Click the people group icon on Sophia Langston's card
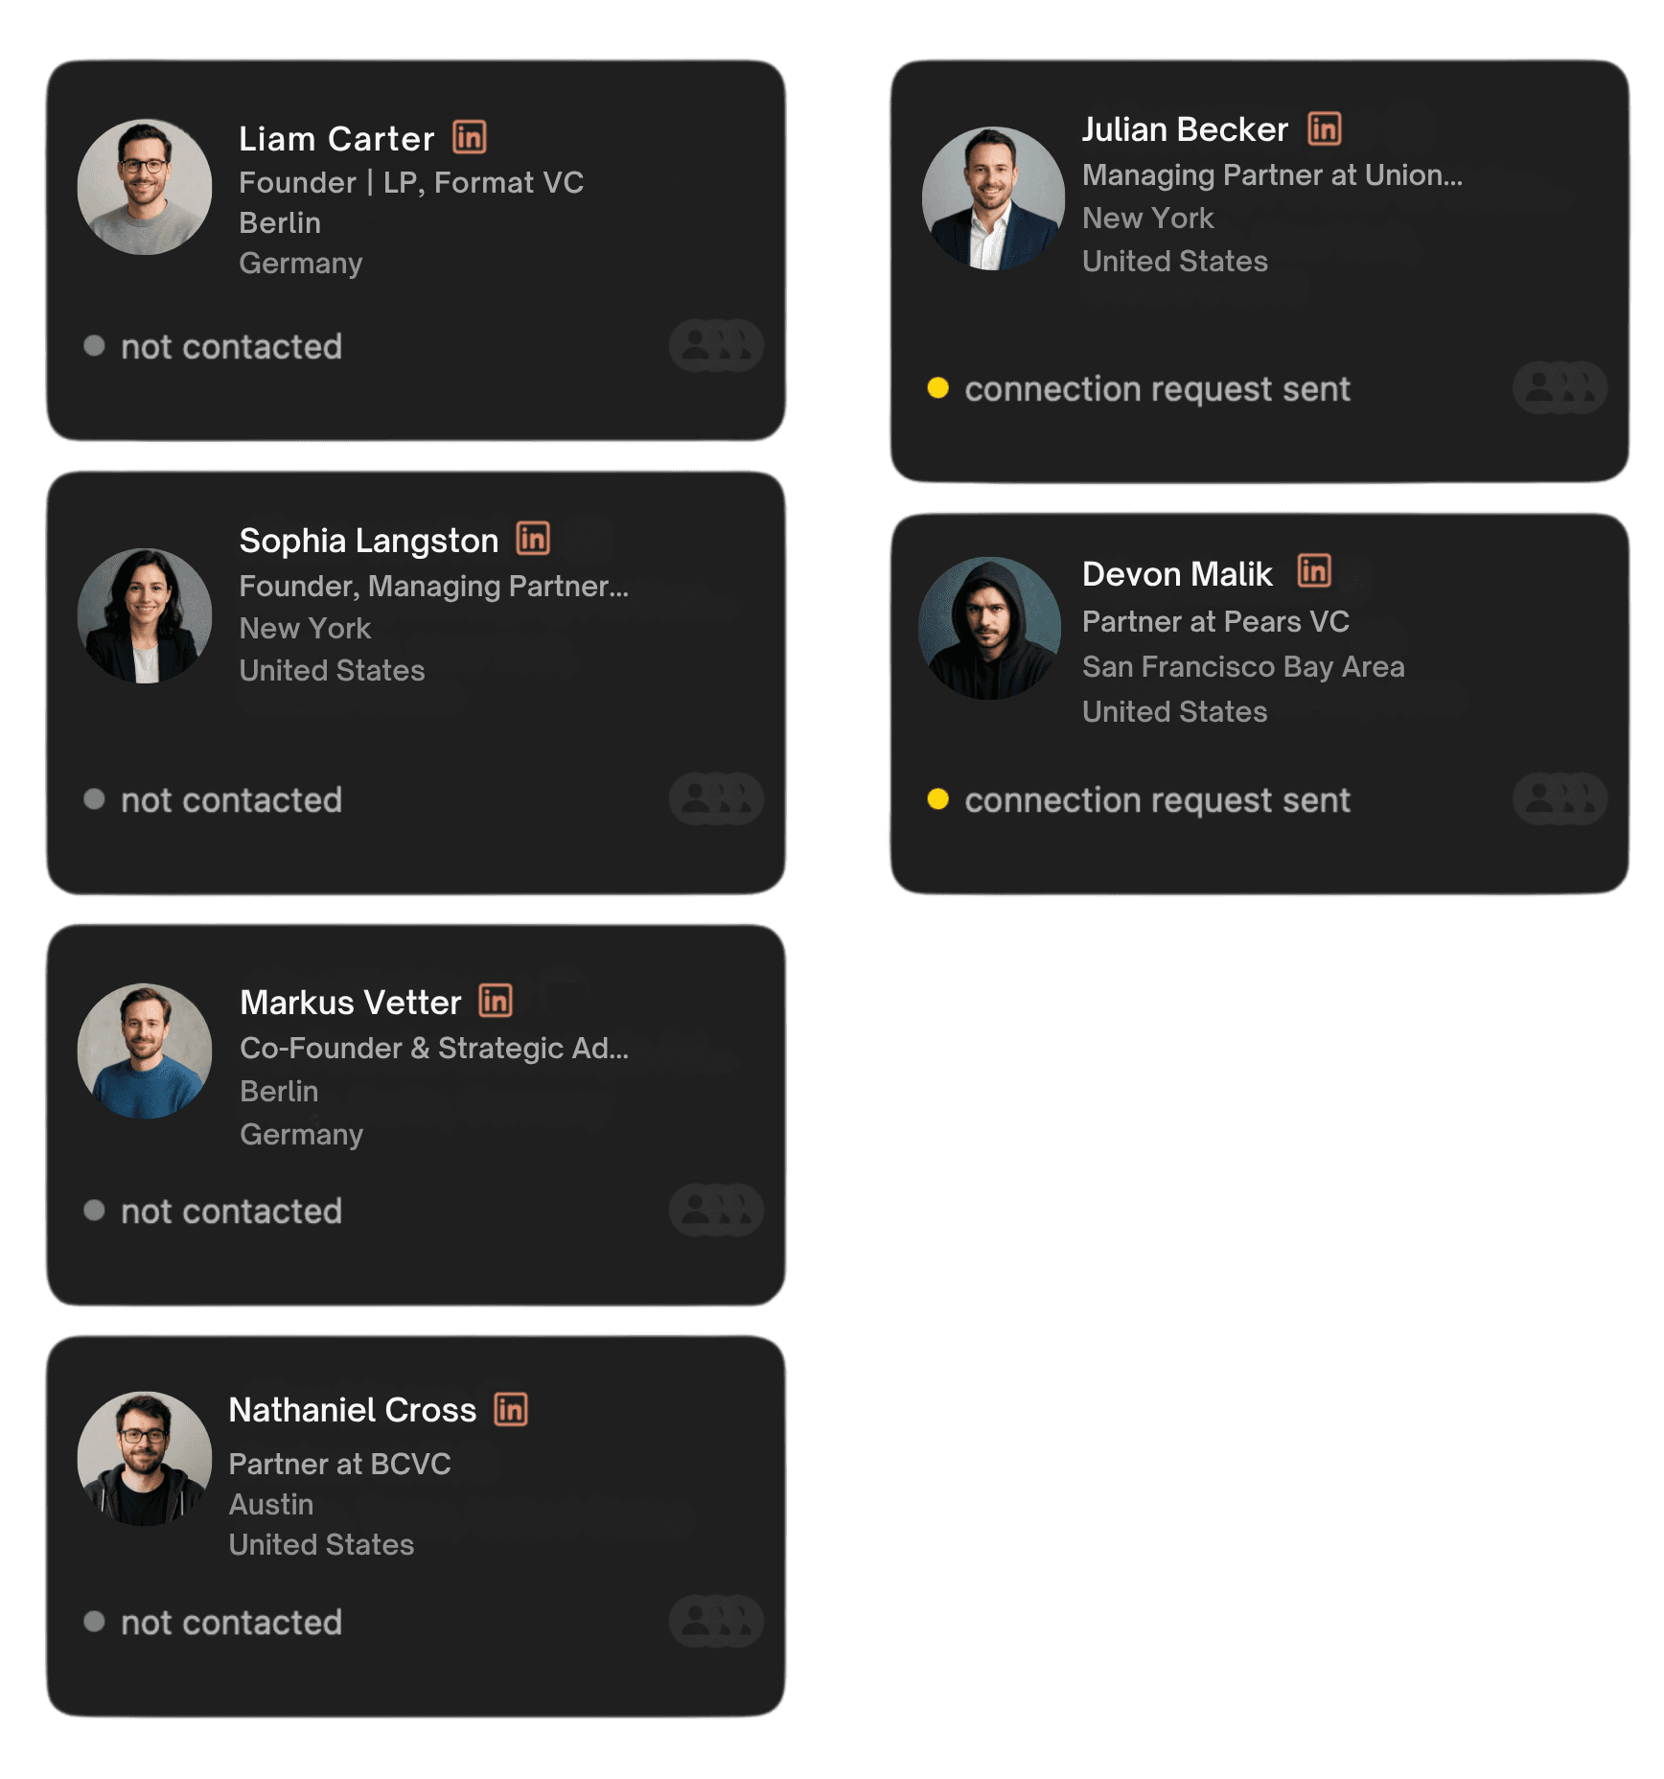The height and width of the screenshot is (1779, 1664). pyautogui.click(x=716, y=798)
